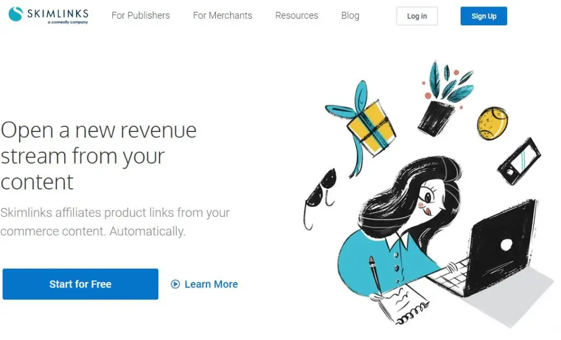The image size is (561, 340).
Task: Click the Skimlinks wordmark text
Action: pos(58,14)
